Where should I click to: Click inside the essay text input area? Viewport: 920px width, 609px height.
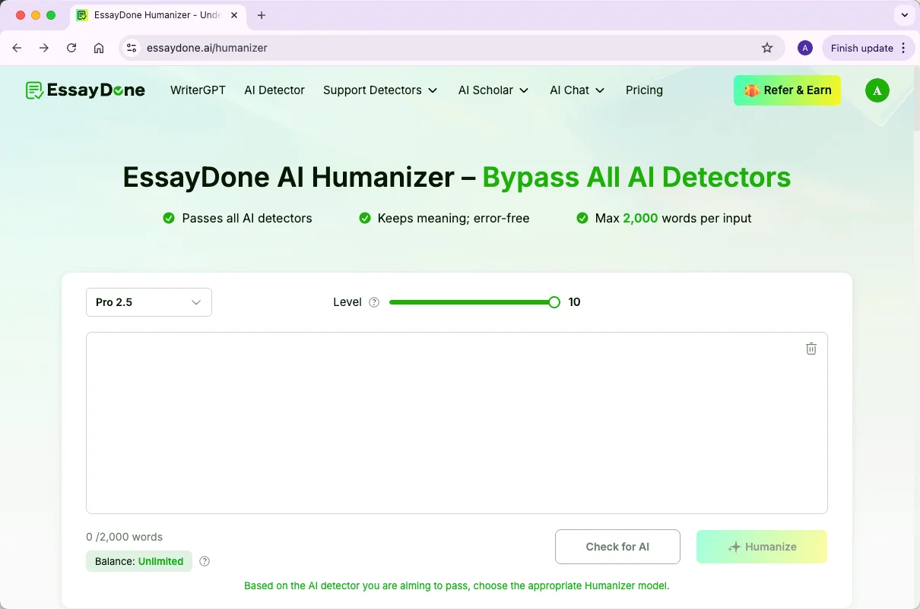[x=456, y=423]
